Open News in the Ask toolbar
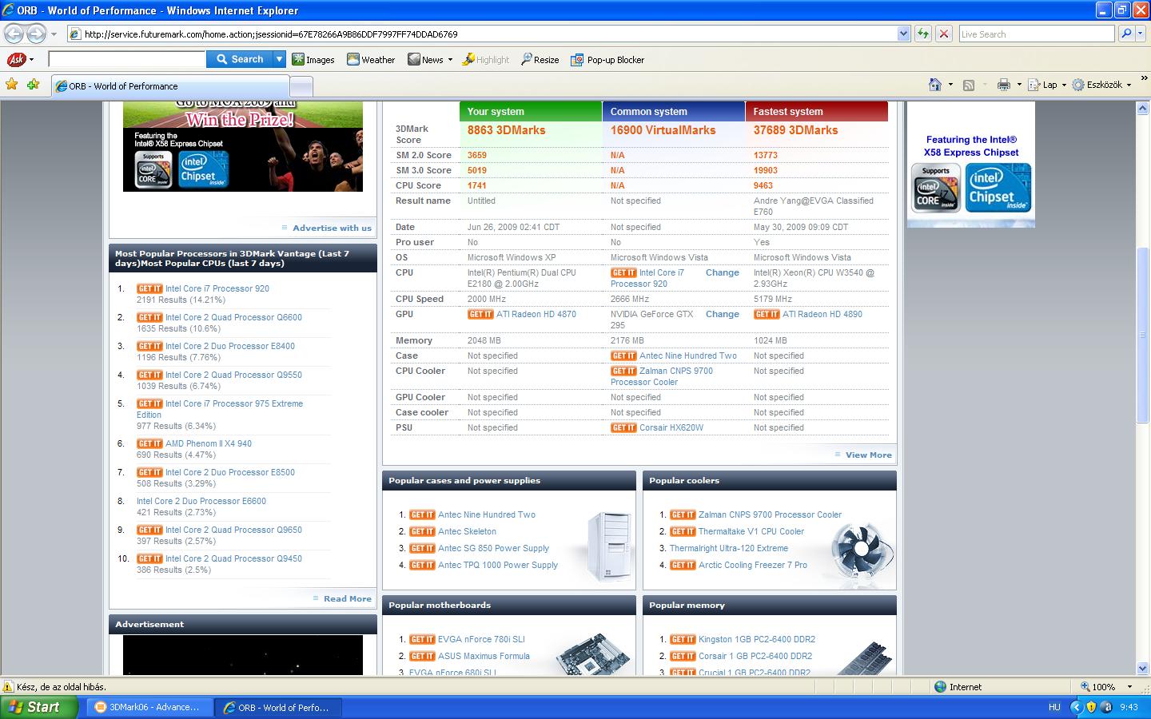This screenshot has height=719, width=1151. (430, 60)
